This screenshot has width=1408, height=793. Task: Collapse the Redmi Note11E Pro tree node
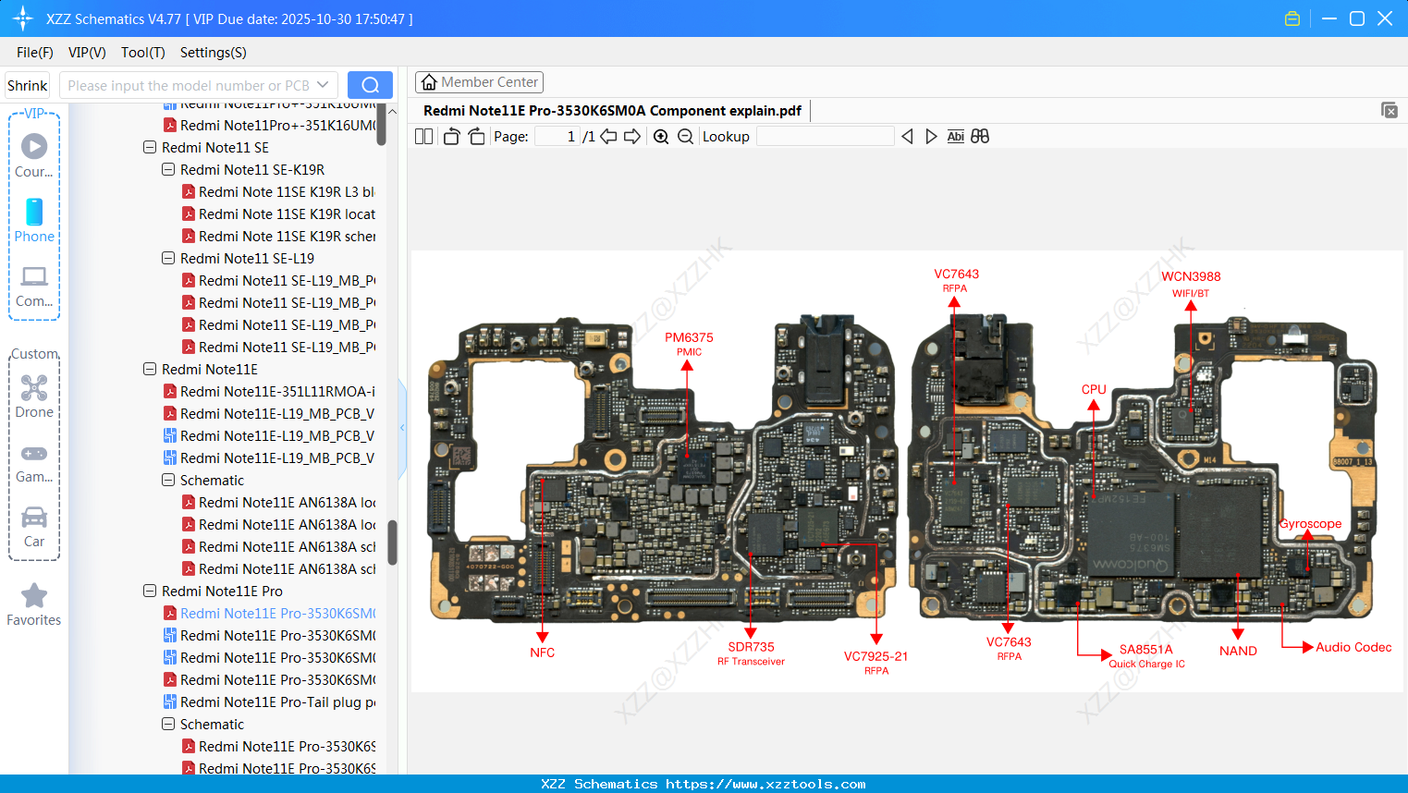click(x=149, y=591)
